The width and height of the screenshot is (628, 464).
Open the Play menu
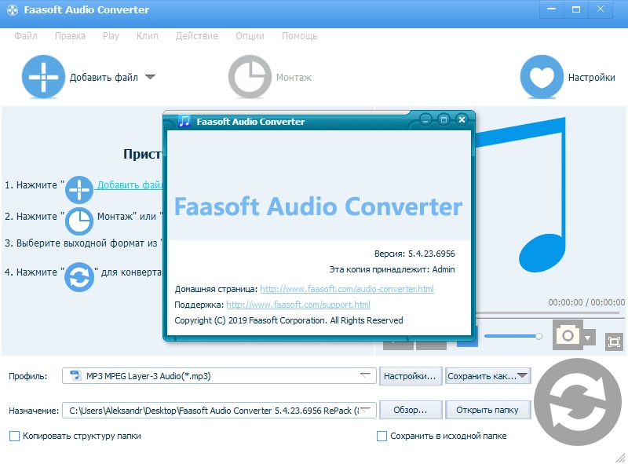click(111, 36)
